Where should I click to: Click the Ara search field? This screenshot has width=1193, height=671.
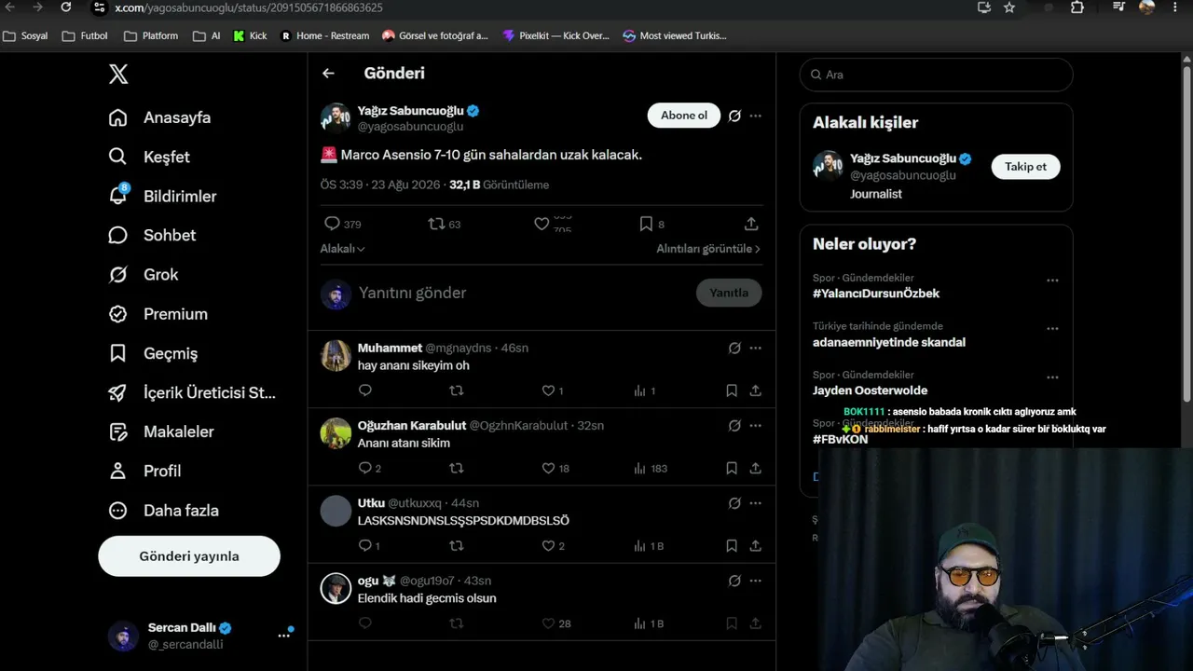[936, 75]
